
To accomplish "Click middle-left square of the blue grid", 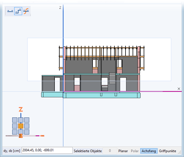I will point(15,126).
